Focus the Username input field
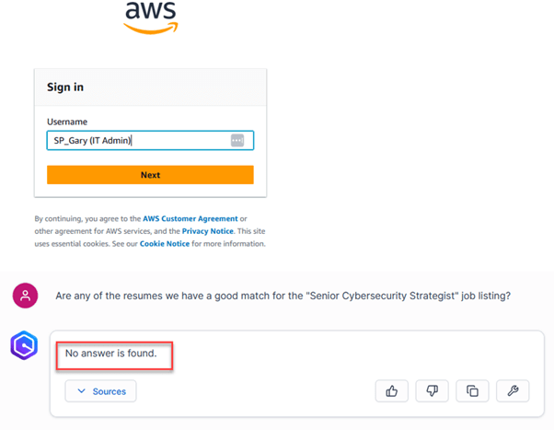554x430 pixels. pos(138,140)
